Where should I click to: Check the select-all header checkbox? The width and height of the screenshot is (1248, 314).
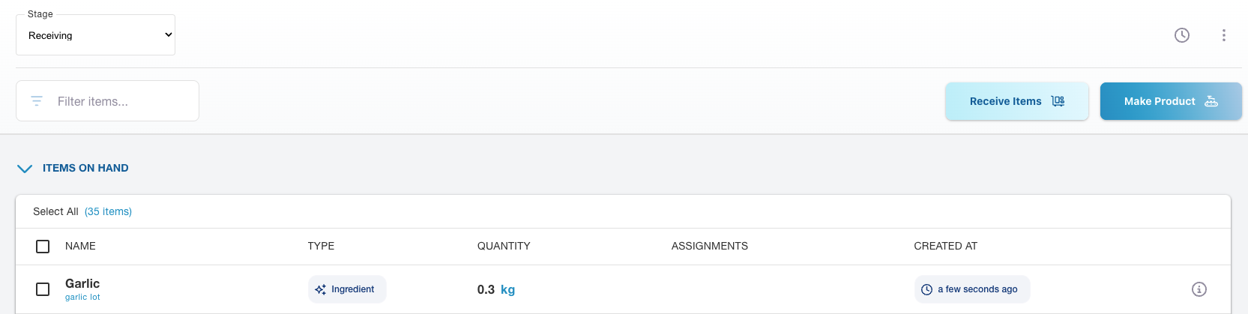pos(43,247)
